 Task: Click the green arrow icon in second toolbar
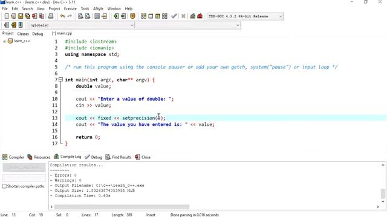point(13,25)
